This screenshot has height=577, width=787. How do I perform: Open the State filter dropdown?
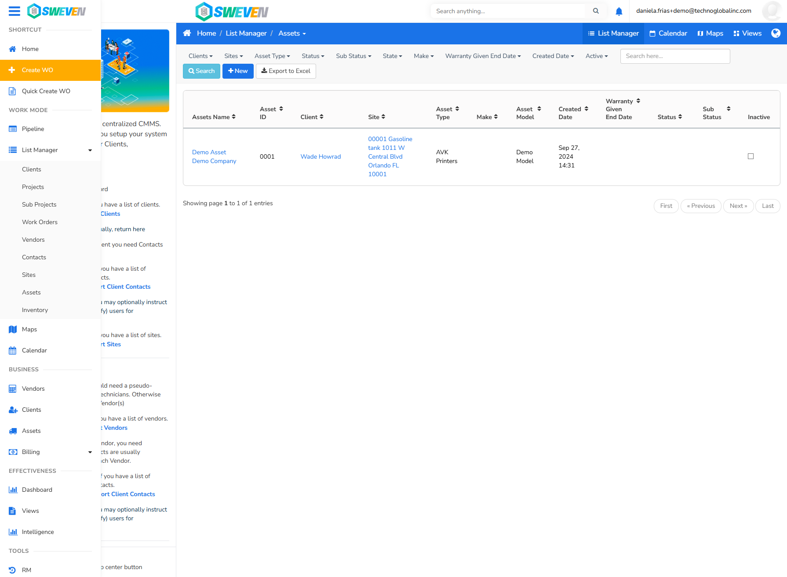pyautogui.click(x=392, y=56)
